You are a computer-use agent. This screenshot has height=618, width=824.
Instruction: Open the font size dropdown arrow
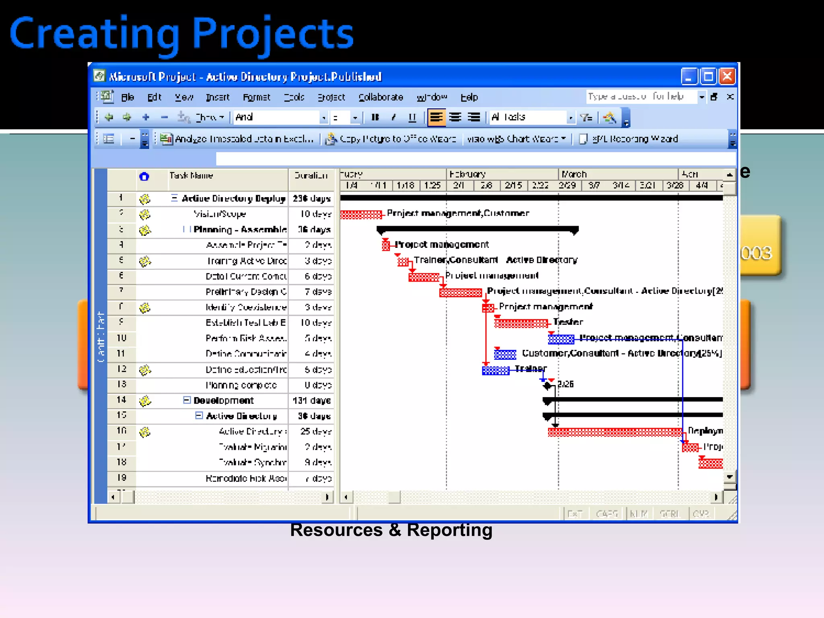[x=355, y=118]
